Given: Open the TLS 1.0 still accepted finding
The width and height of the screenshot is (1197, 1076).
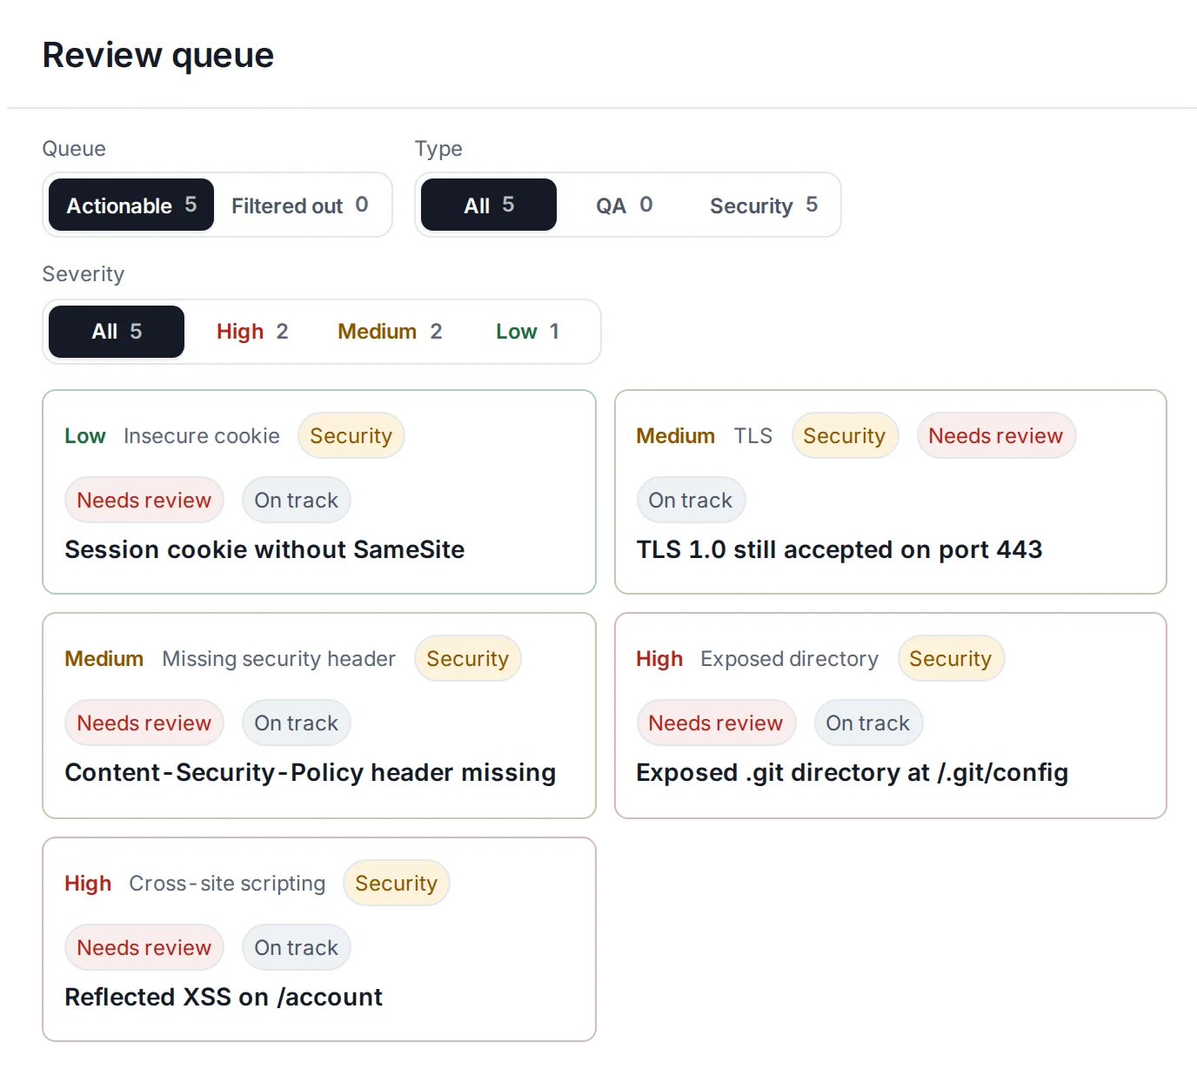Looking at the screenshot, I should coord(891,492).
